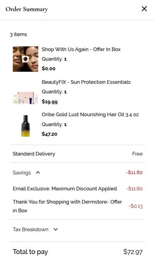
Task: Open BeautyFIX - Sun Protection Essentials title
Action: 86,82
